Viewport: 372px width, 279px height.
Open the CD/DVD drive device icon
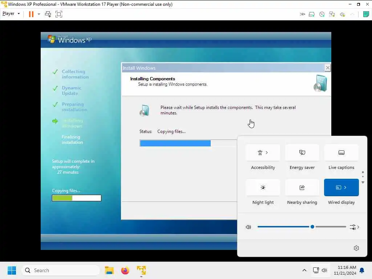[x=322, y=15]
